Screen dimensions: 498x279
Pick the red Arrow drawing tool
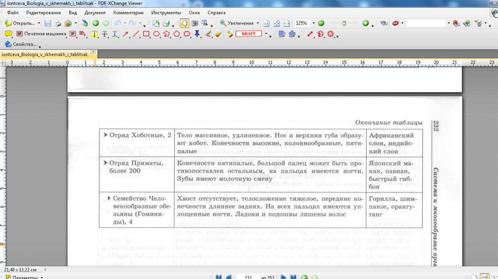click(x=125, y=34)
